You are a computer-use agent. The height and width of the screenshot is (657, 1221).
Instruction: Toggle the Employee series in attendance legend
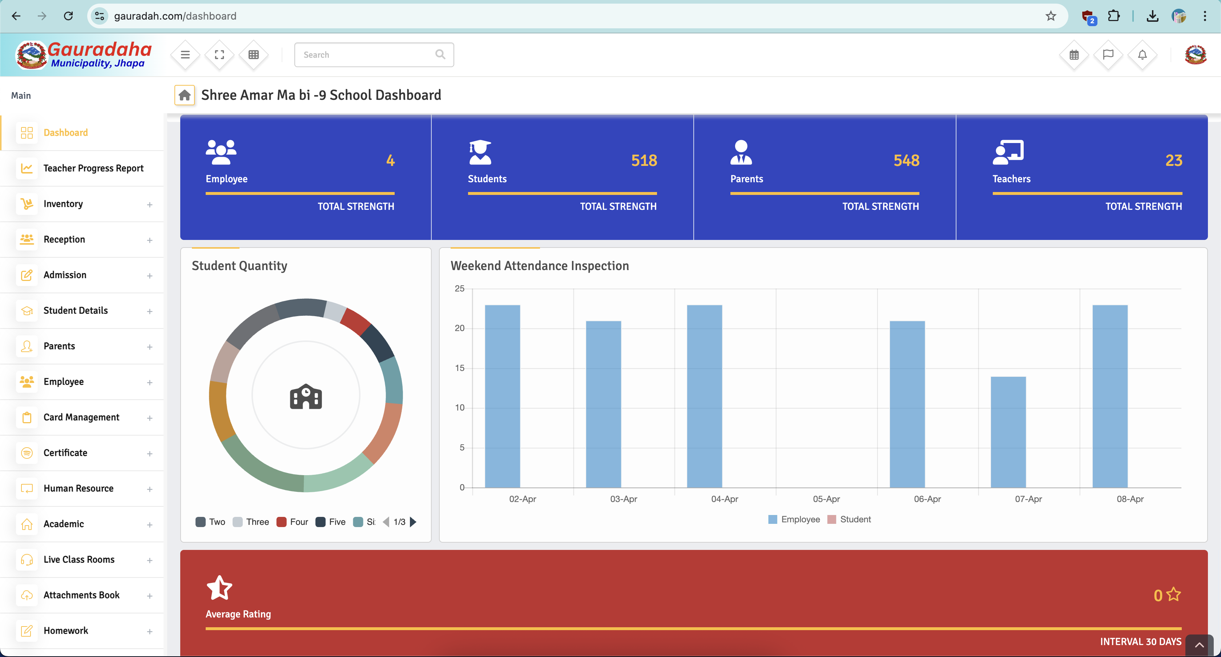[794, 519]
